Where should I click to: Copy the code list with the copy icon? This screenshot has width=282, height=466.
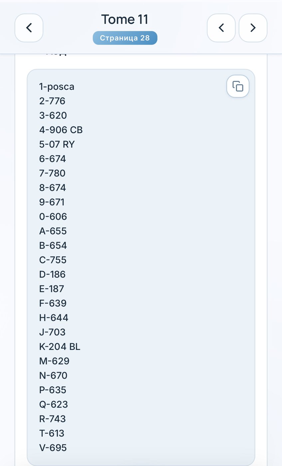tap(238, 86)
